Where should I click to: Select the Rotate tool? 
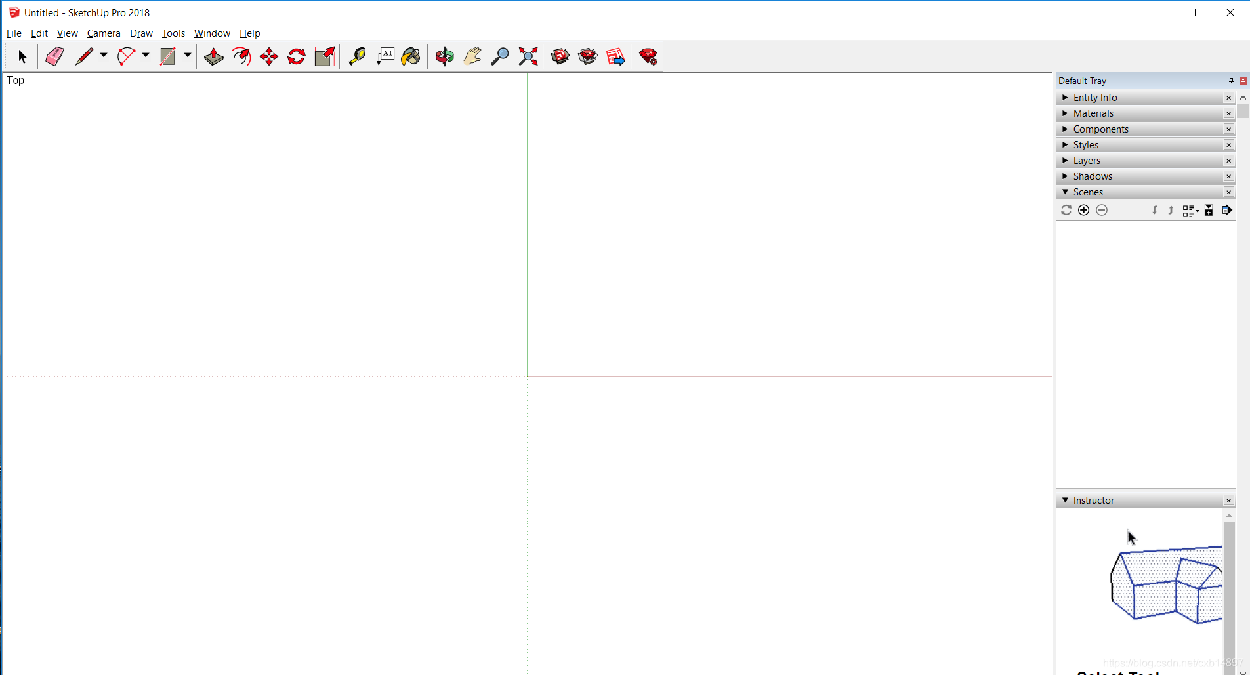pos(297,56)
